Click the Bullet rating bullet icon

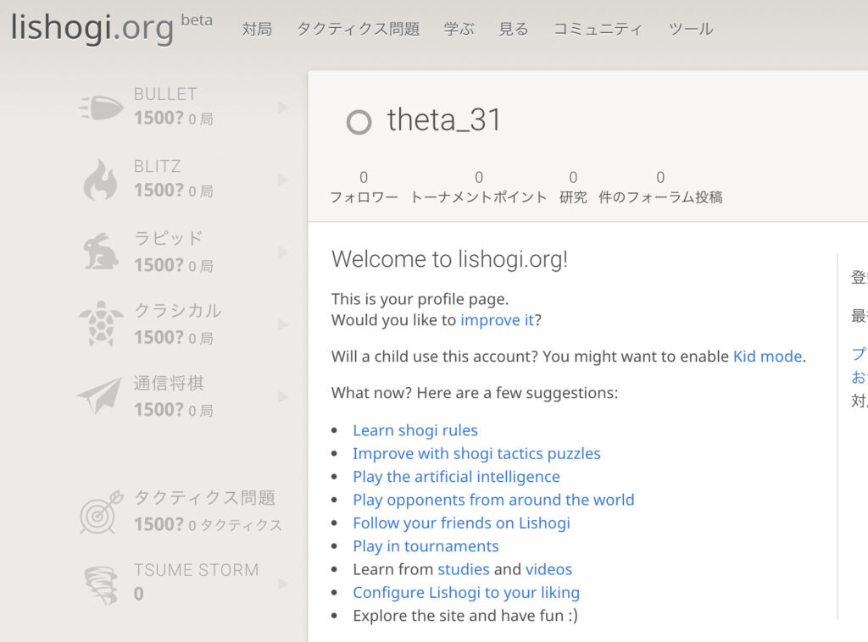point(101,108)
